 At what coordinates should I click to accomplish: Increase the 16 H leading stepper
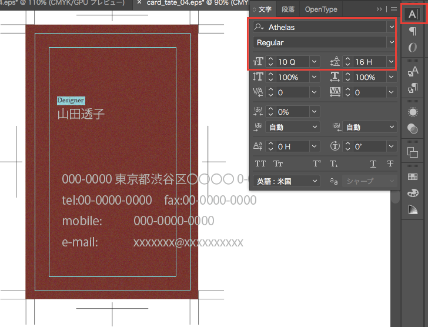349,58
